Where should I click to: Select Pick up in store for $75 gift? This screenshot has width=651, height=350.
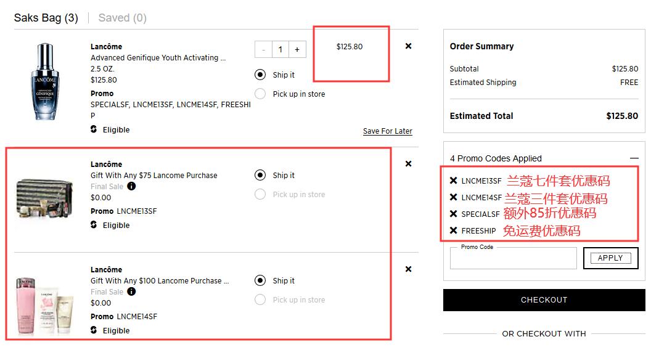(x=260, y=194)
